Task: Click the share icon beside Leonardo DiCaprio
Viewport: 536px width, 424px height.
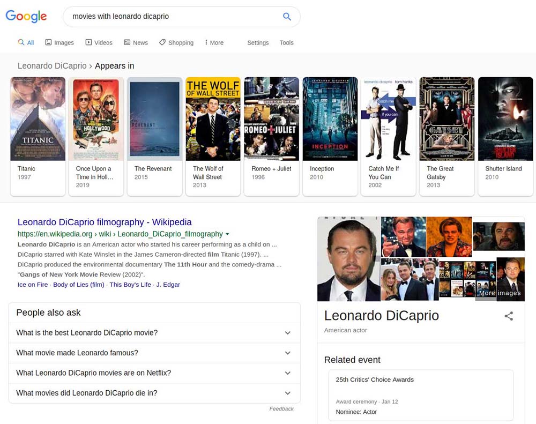Action: (509, 316)
